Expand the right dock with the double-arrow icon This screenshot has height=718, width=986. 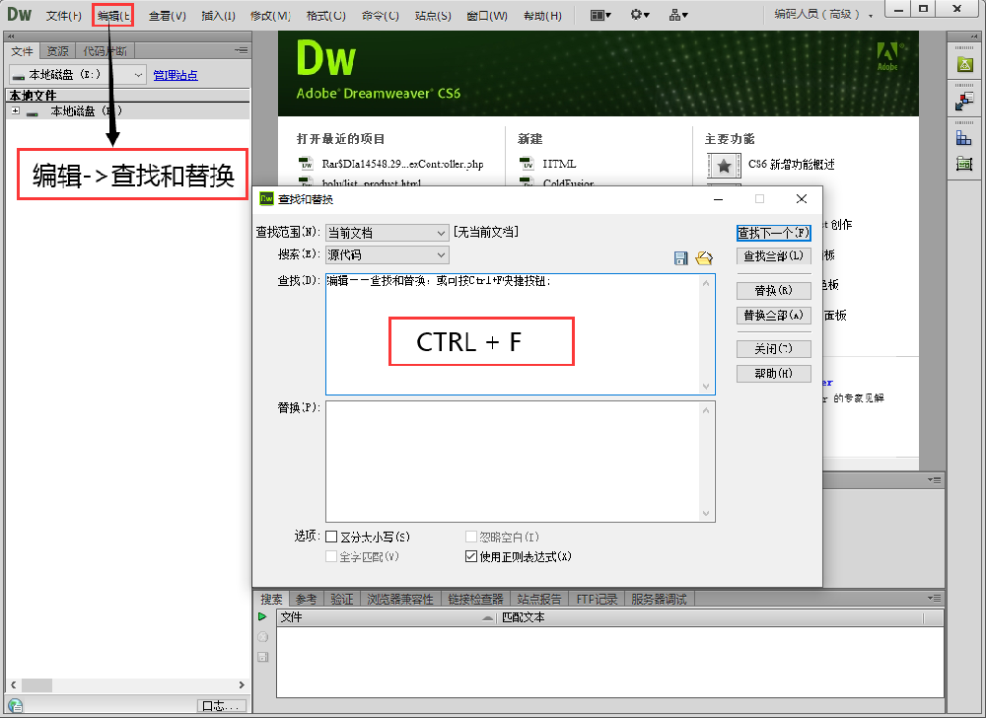pos(972,36)
